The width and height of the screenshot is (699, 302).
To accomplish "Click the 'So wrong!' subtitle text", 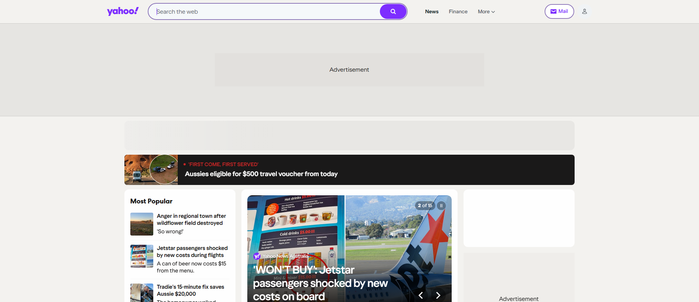I will (x=170, y=231).
